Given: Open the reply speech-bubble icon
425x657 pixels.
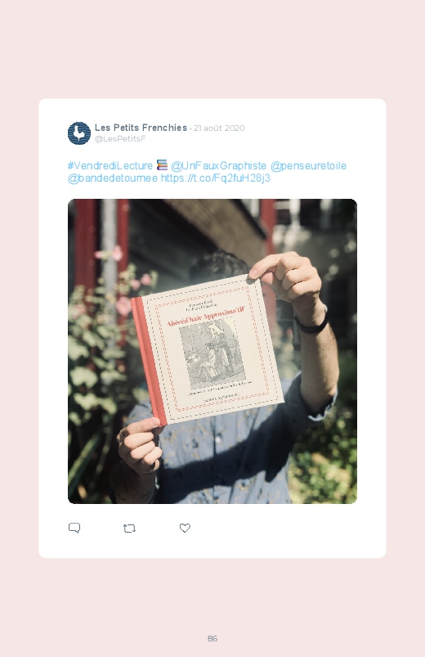Looking at the screenshot, I should pos(74,528).
